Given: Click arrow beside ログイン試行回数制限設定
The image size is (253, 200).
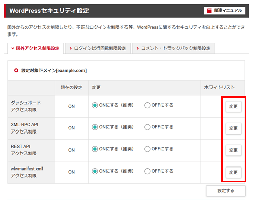Looking at the screenshot, I should point(71,49).
